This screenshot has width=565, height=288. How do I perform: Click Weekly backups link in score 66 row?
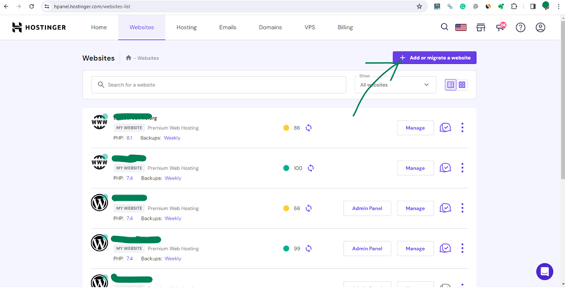173,218
